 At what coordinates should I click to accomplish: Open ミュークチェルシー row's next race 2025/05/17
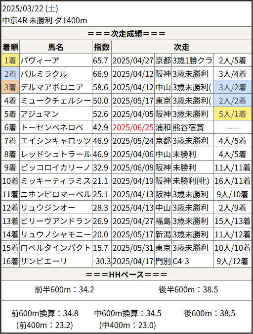point(133,101)
